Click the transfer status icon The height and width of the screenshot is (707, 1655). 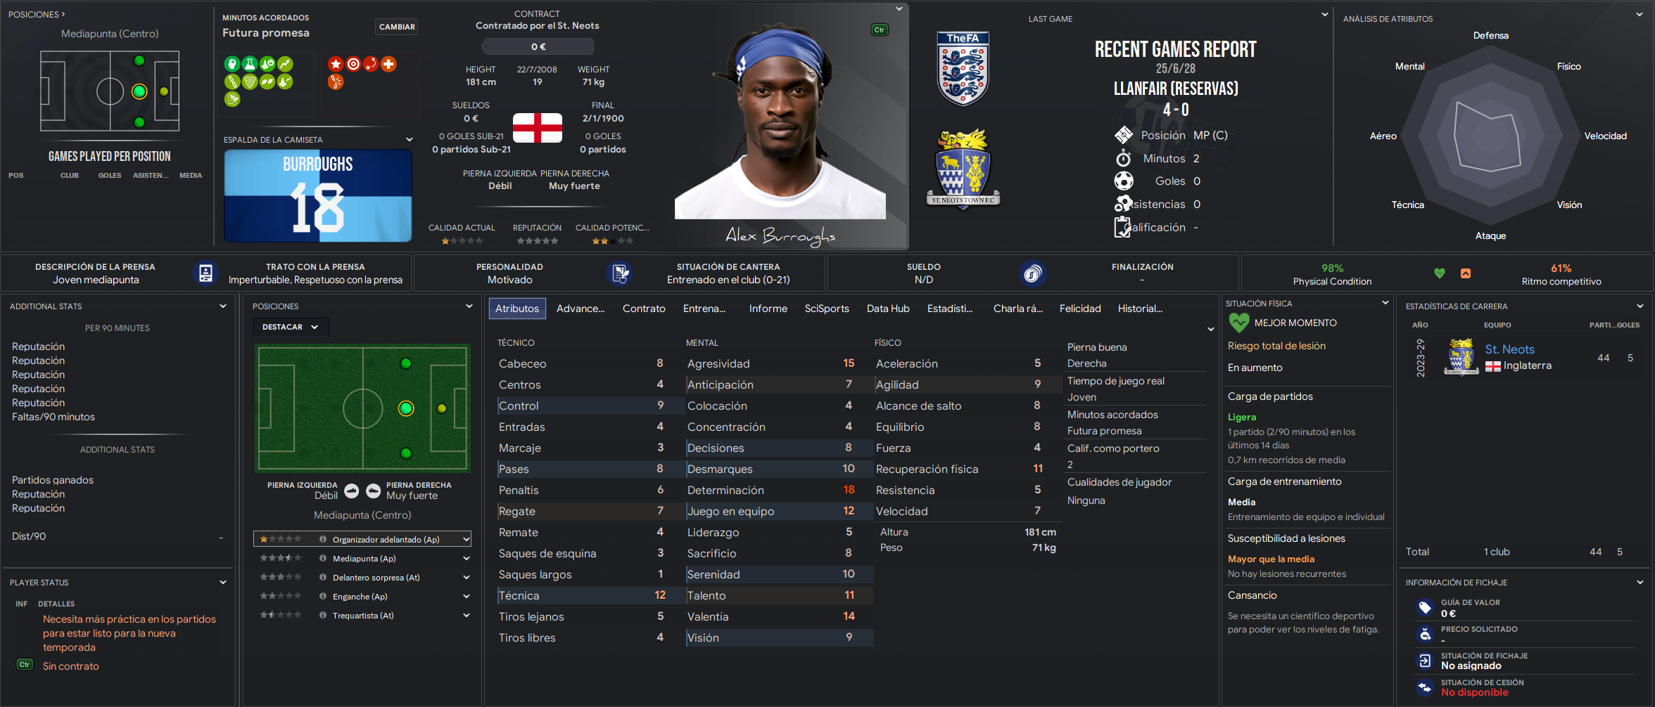pyautogui.click(x=1425, y=661)
